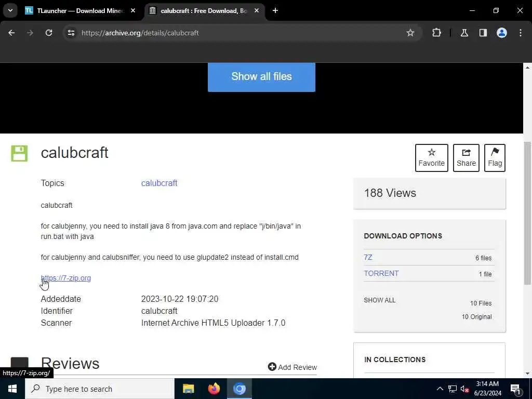Open the taskbar clock and date

[x=487, y=389]
